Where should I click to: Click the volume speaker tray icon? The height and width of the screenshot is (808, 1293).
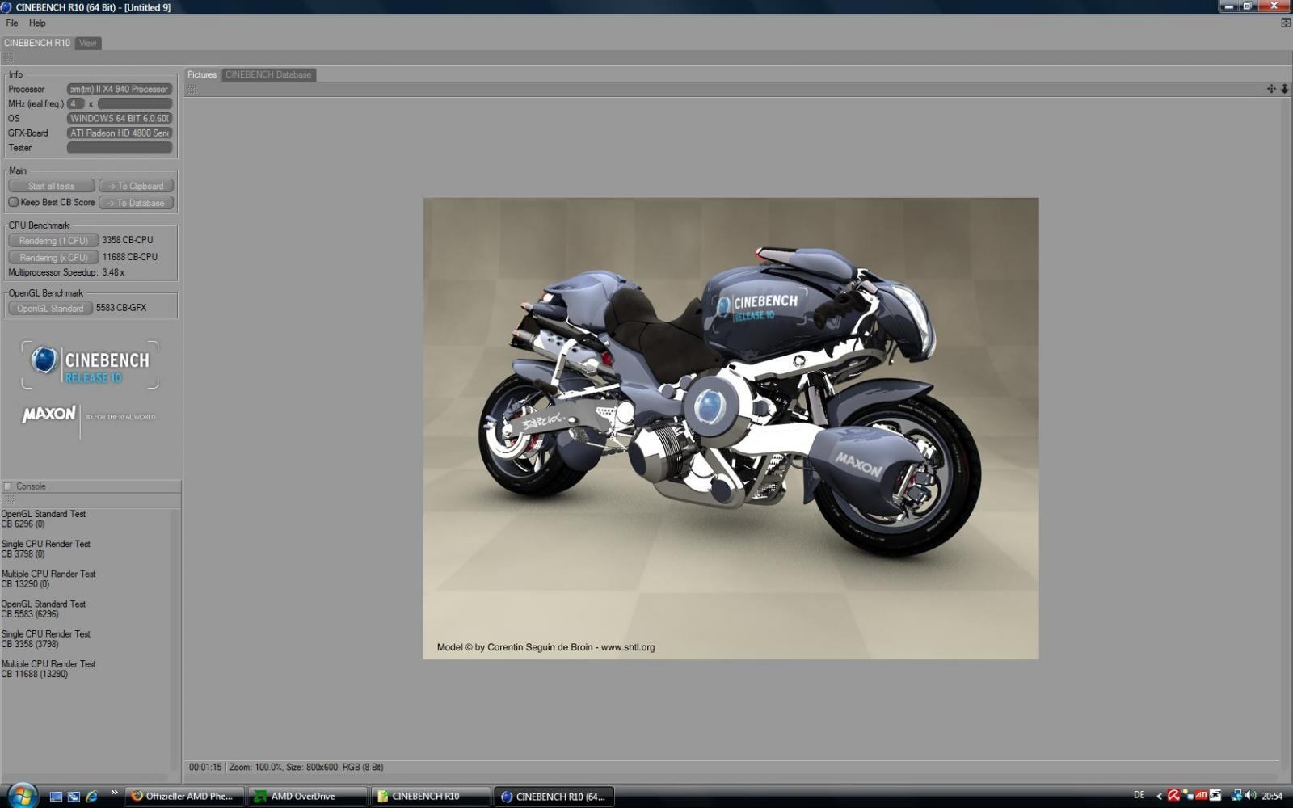(x=1250, y=796)
